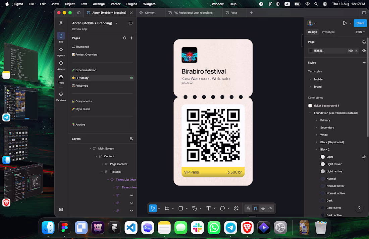
Task: Select the Pen tool
Action: (194, 208)
